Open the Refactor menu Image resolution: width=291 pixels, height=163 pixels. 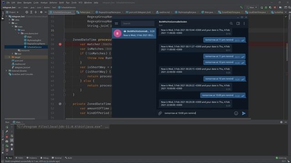(x=53, y=3)
